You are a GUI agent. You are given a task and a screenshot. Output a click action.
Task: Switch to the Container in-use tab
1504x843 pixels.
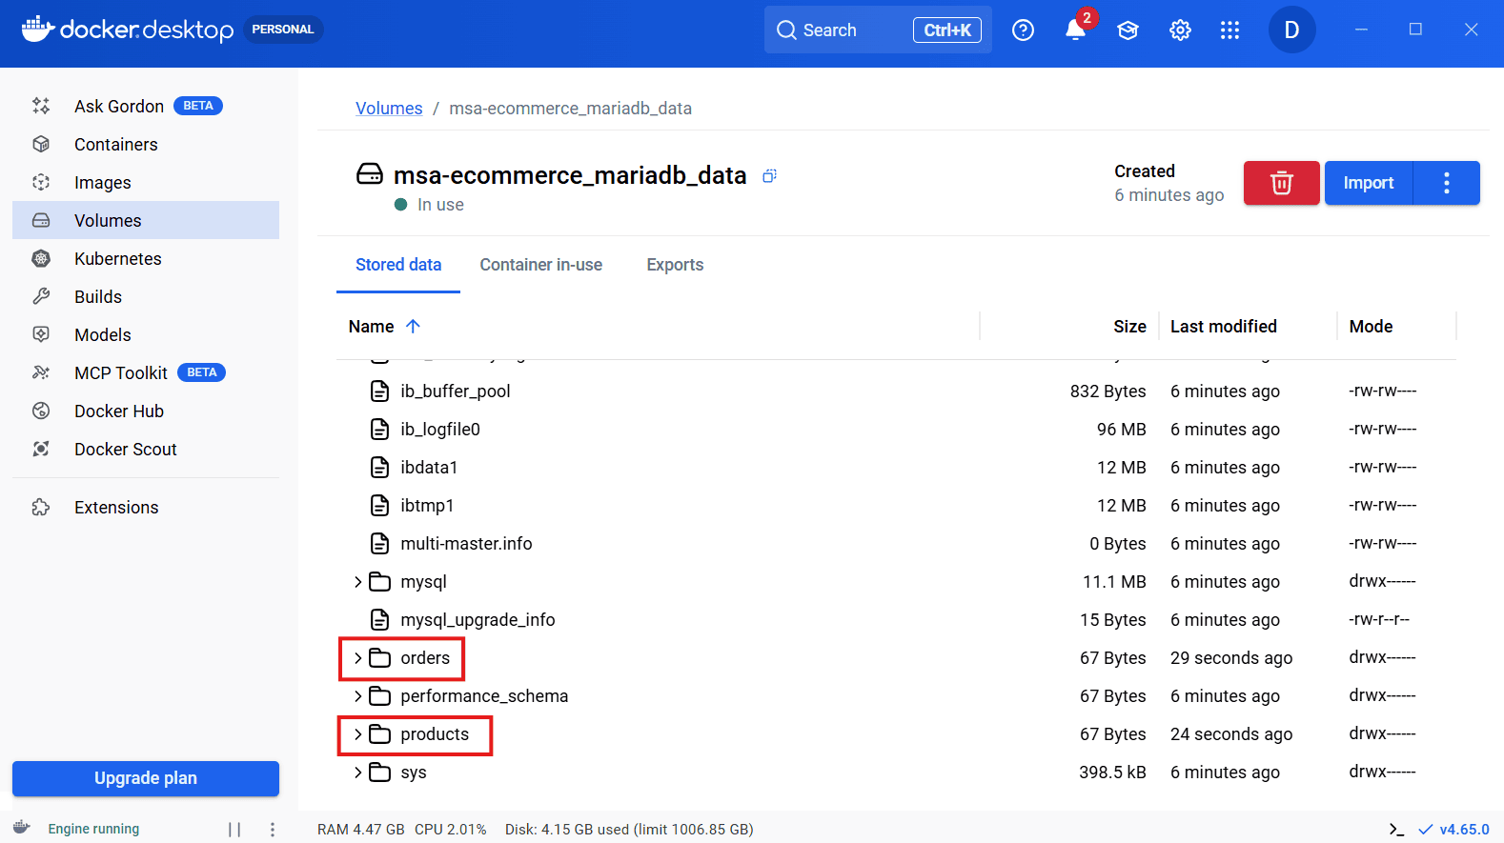point(541,265)
